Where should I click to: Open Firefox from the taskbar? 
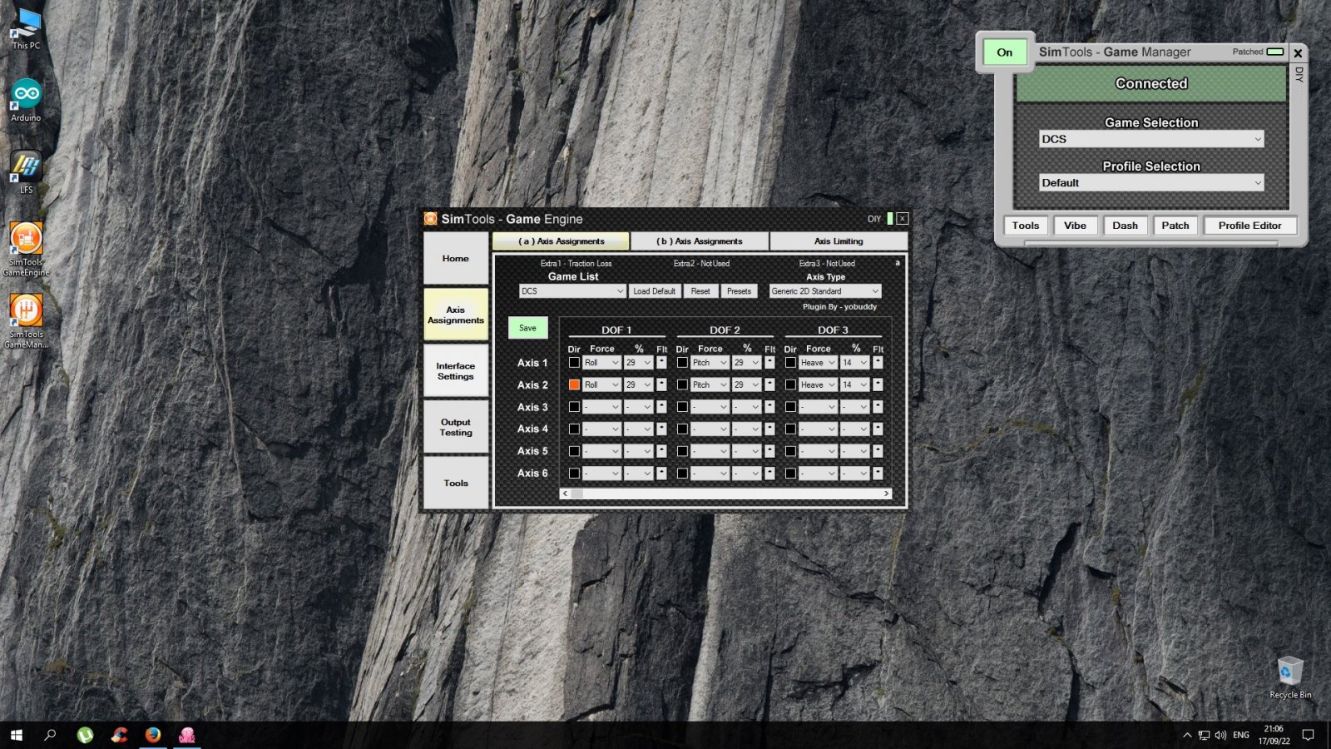pos(153,735)
